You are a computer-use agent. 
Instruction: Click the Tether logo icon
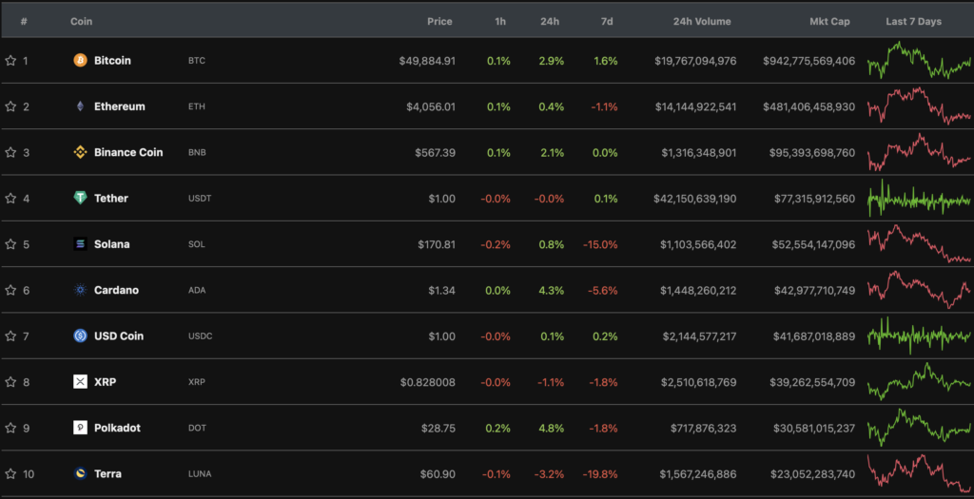tap(80, 199)
